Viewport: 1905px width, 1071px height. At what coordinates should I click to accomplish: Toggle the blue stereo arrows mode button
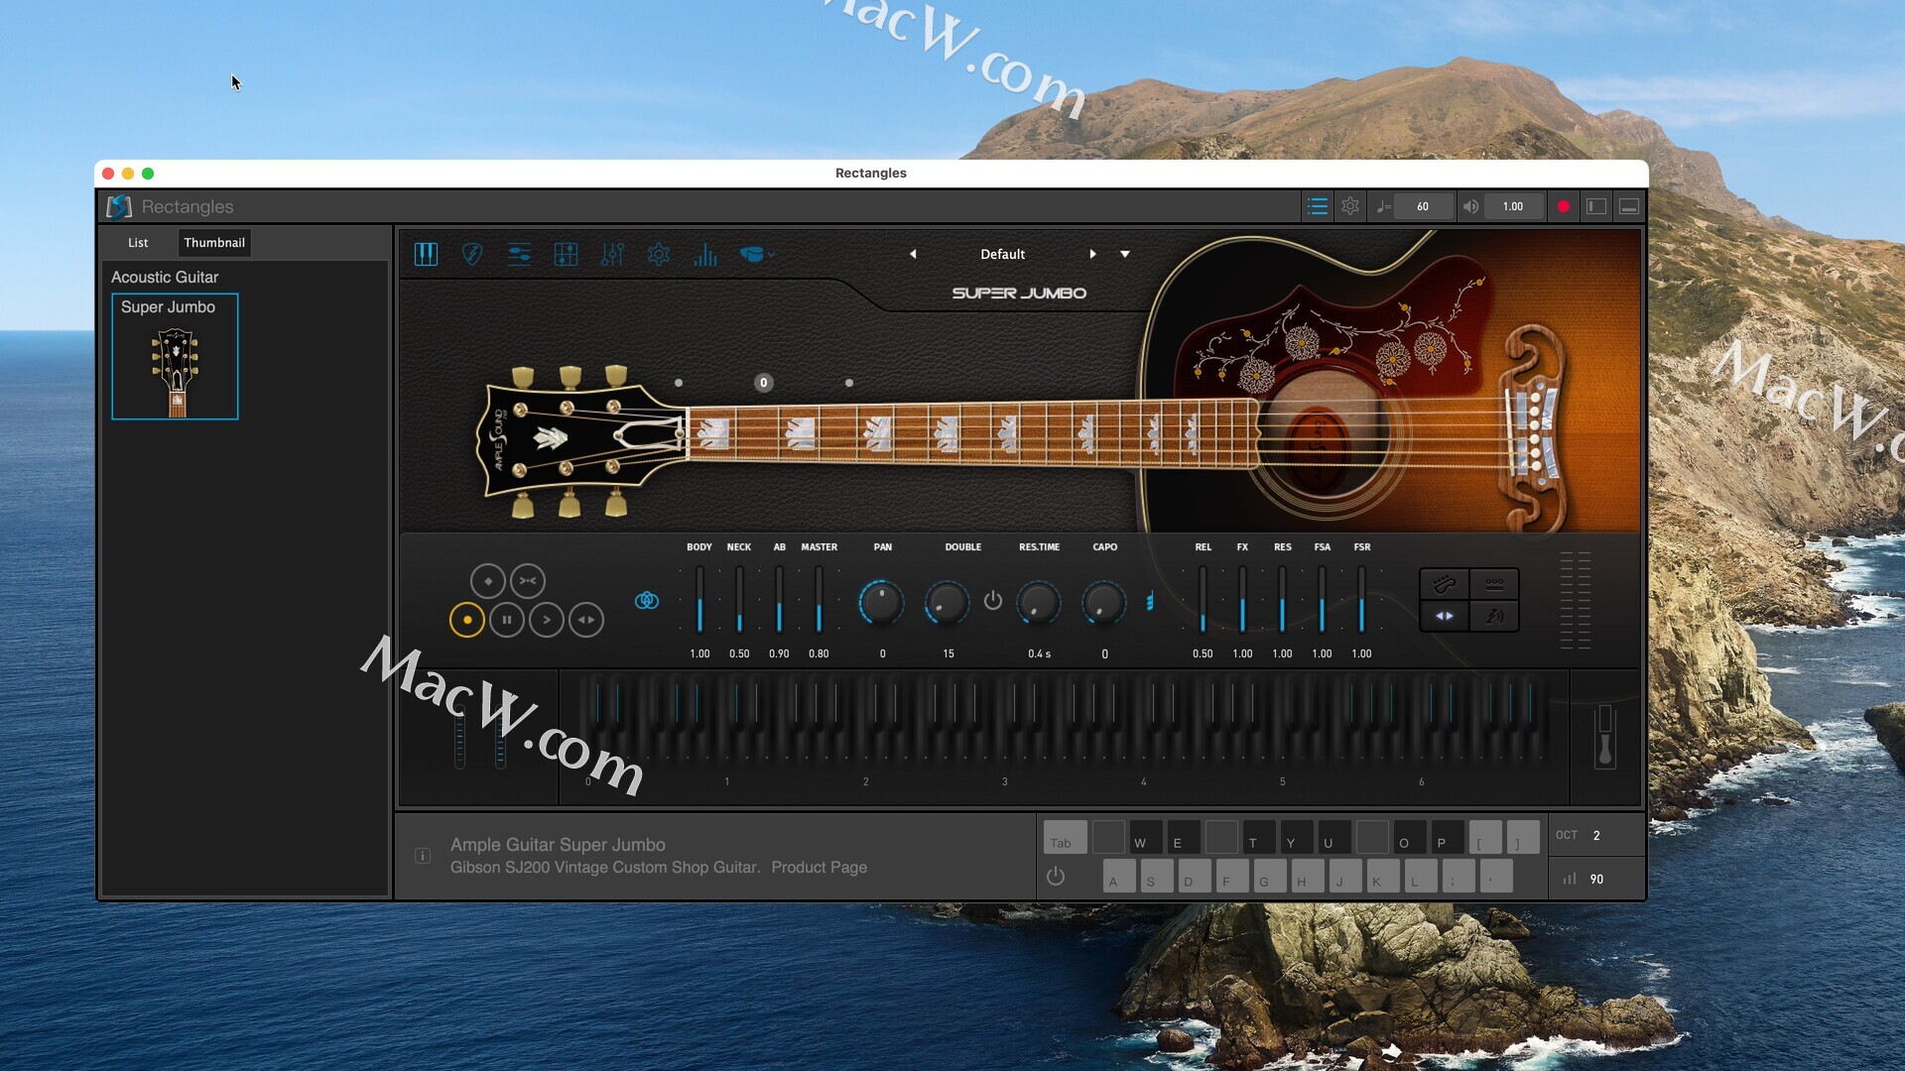(x=1445, y=616)
